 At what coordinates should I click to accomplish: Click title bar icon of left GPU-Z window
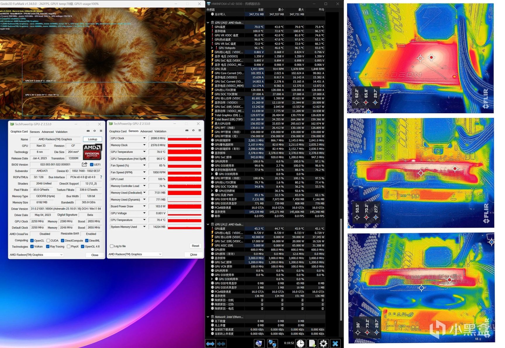point(12,124)
